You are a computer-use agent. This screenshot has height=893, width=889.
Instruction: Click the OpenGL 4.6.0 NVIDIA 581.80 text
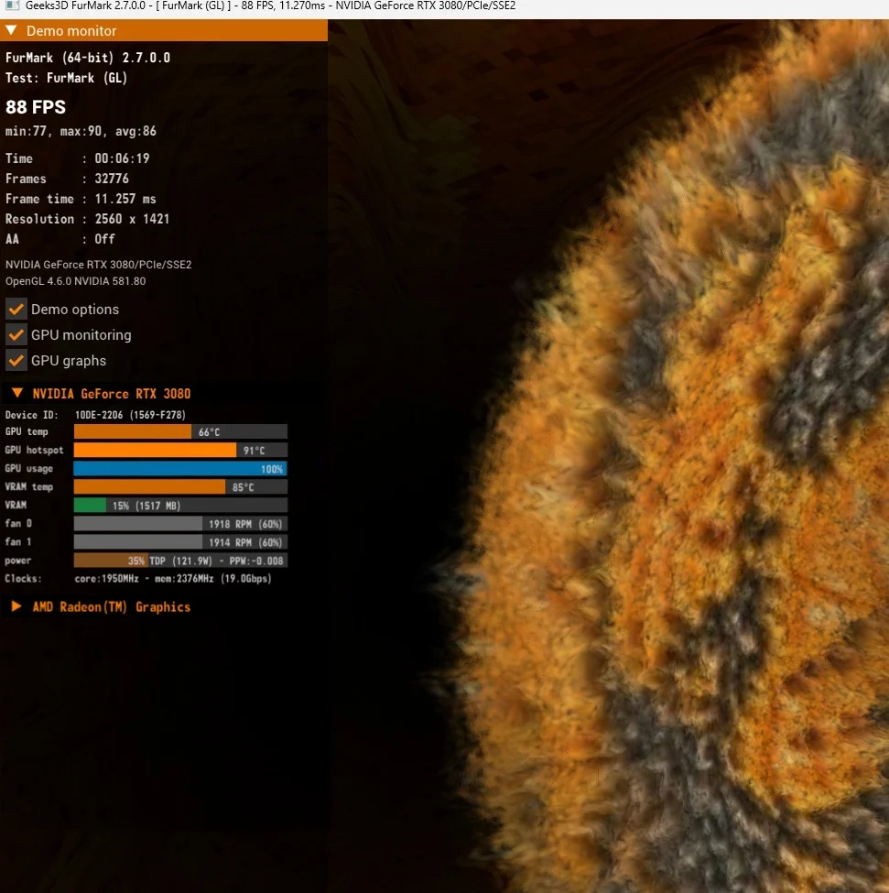pos(76,281)
